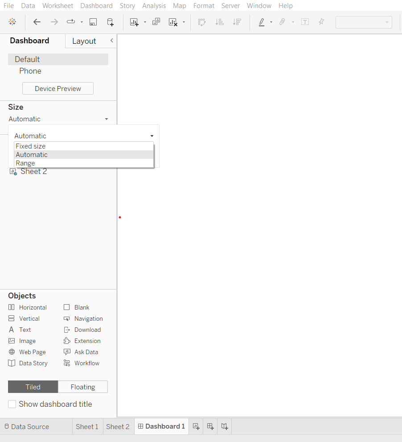Choose Fixed size from the size list
The width and height of the screenshot is (402, 442).
pos(31,146)
